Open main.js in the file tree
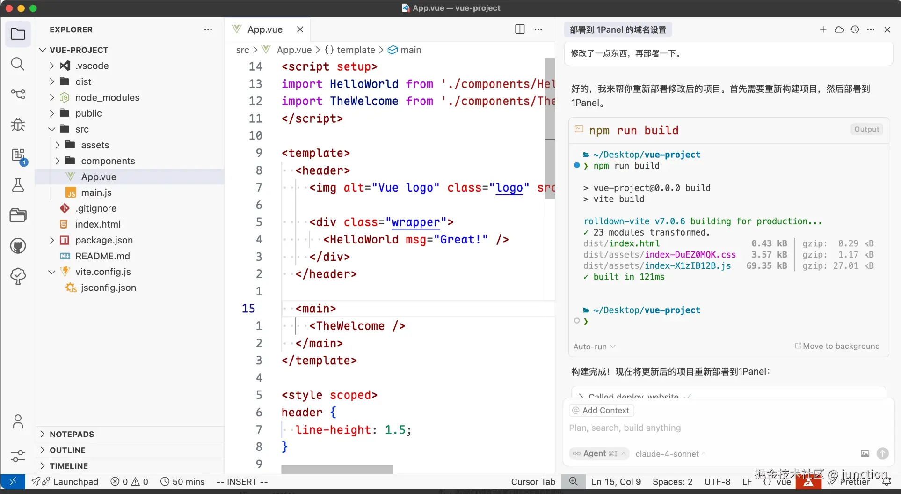Viewport: 901px width, 494px height. pyautogui.click(x=96, y=192)
